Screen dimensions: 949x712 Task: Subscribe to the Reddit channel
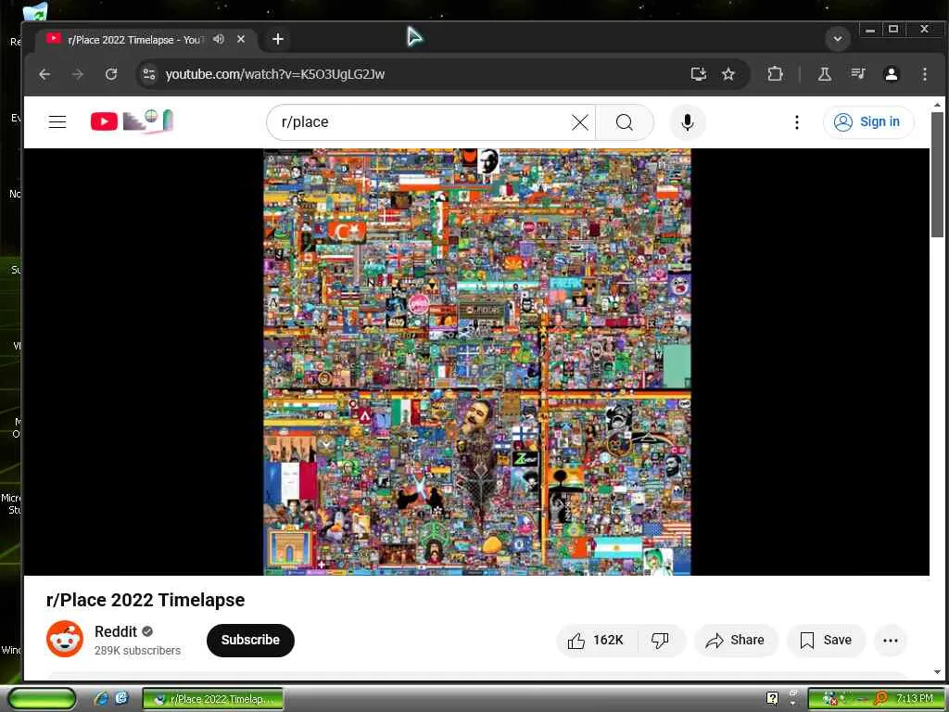point(250,640)
